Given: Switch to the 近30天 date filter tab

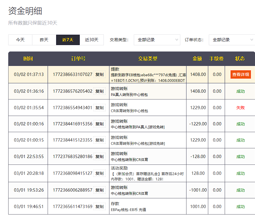Looking at the screenshot, I should click(92, 40).
